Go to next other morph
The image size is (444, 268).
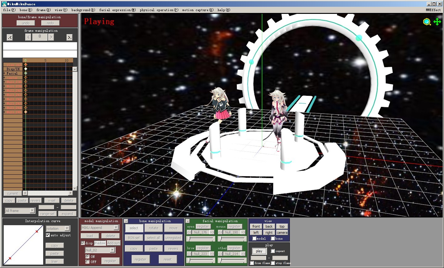[243, 254]
